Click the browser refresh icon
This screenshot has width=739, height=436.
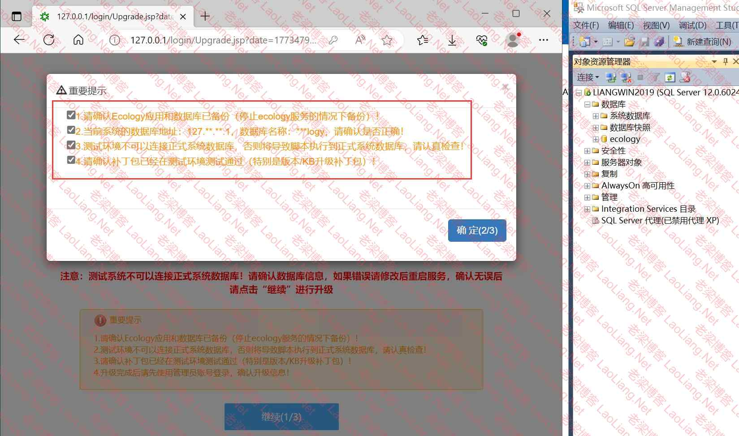tap(49, 40)
